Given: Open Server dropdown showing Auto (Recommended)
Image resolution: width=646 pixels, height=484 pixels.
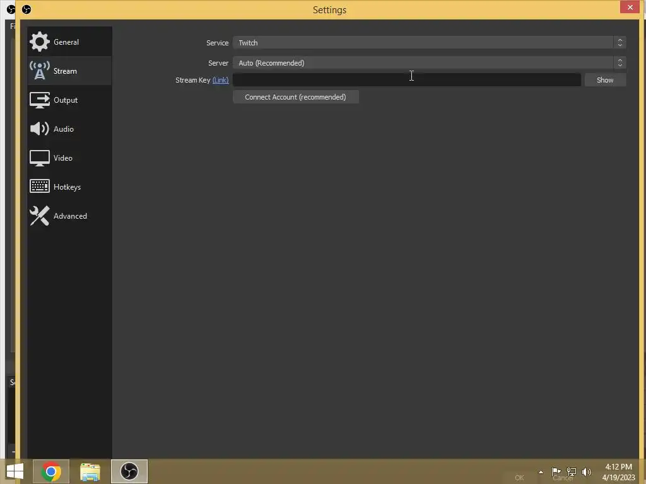Looking at the screenshot, I should coord(429,63).
